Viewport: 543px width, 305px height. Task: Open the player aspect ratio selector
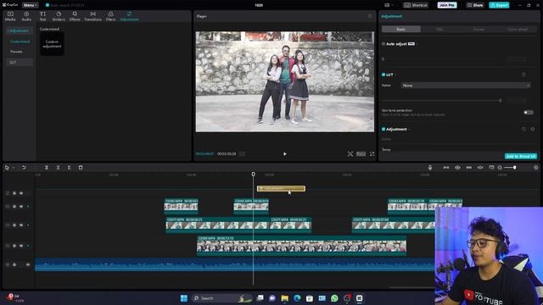(361, 154)
